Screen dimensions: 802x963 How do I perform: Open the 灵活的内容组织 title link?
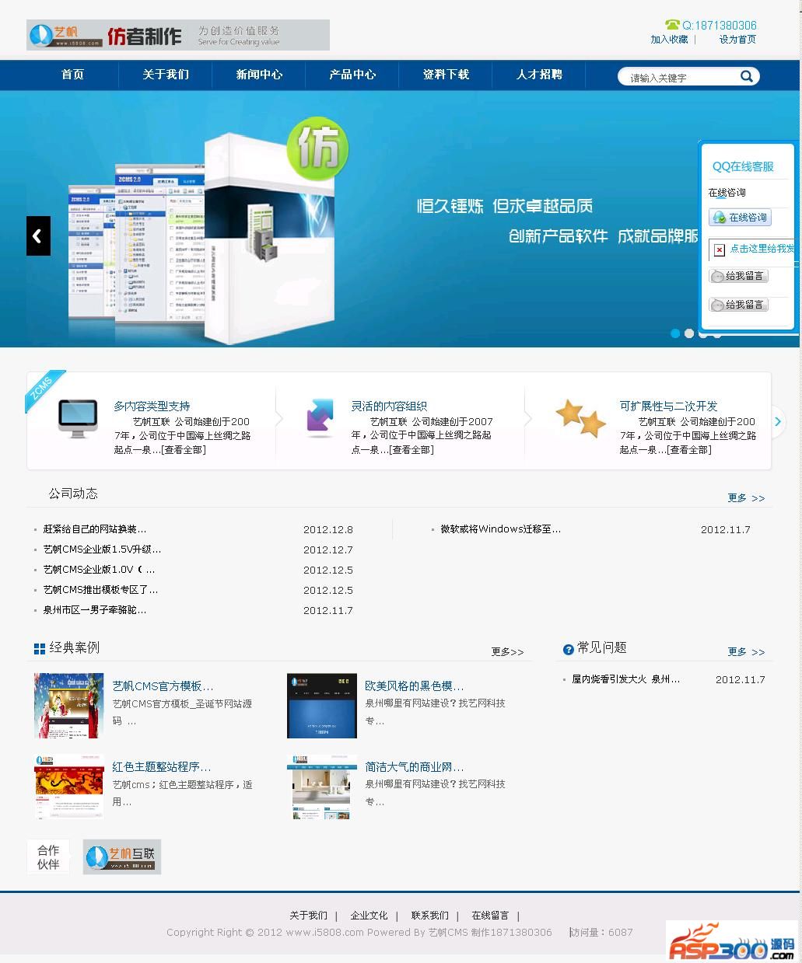tap(389, 406)
